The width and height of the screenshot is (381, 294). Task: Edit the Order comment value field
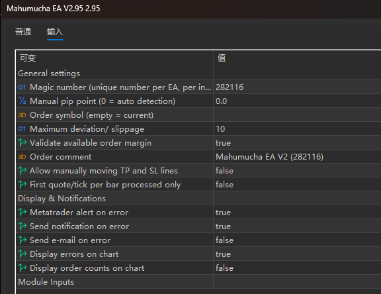(297, 157)
